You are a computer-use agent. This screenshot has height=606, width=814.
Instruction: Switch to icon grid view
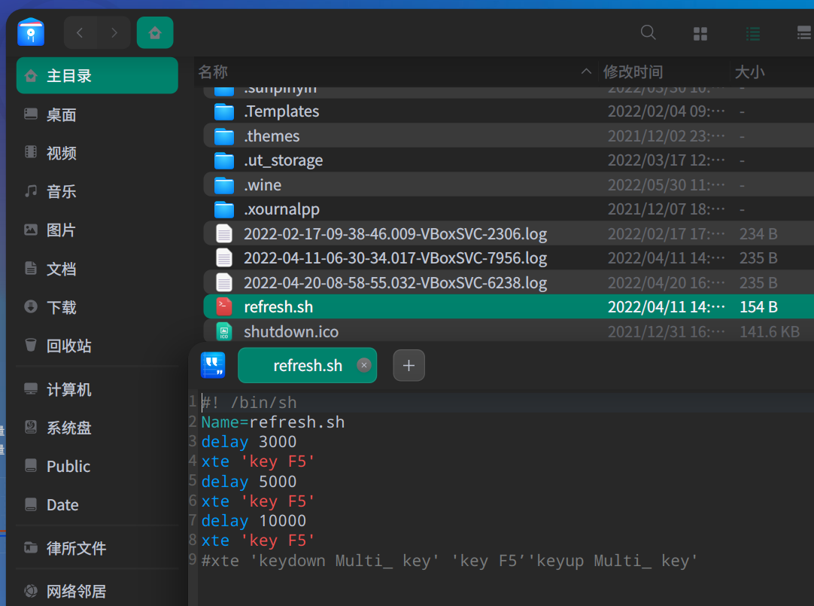[x=700, y=33]
